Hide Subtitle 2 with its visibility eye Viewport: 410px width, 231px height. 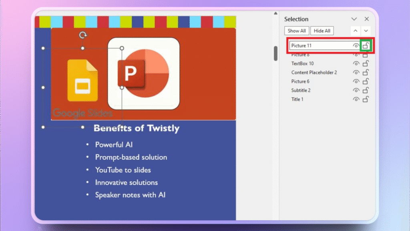[356, 90]
